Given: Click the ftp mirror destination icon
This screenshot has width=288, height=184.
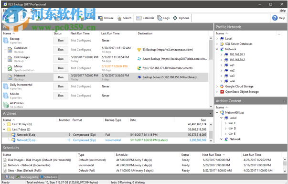Looking at the screenshot, I should (139, 68).
